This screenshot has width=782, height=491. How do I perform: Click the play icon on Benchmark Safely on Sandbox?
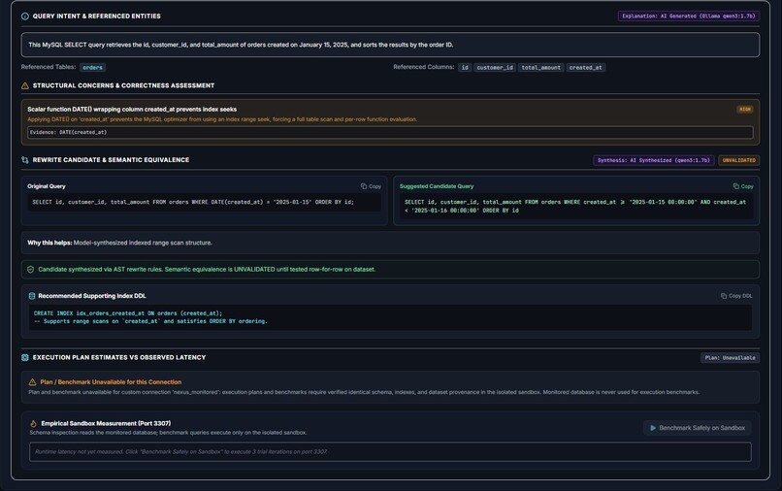pyautogui.click(x=653, y=428)
